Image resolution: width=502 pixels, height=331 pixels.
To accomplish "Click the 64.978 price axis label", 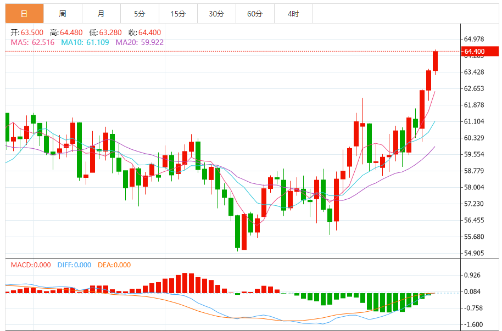I will click(474, 39).
